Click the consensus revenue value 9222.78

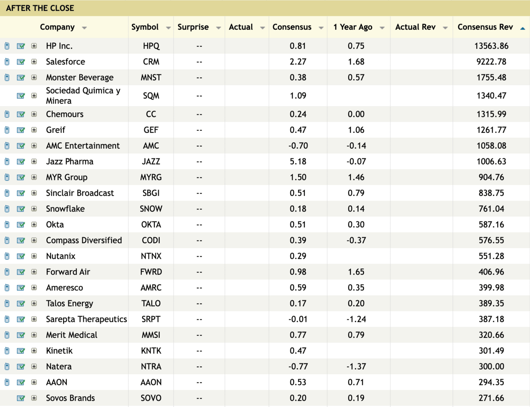click(x=491, y=62)
